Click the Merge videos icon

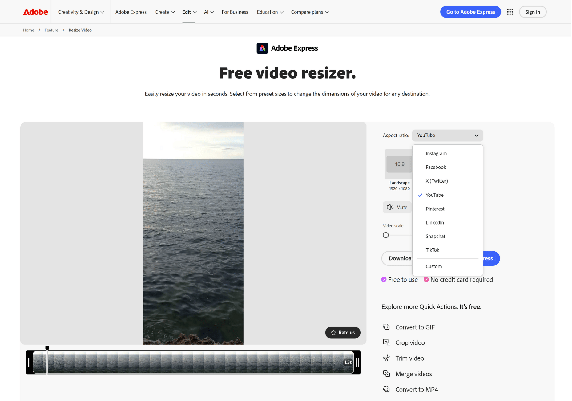(x=386, y=374)
